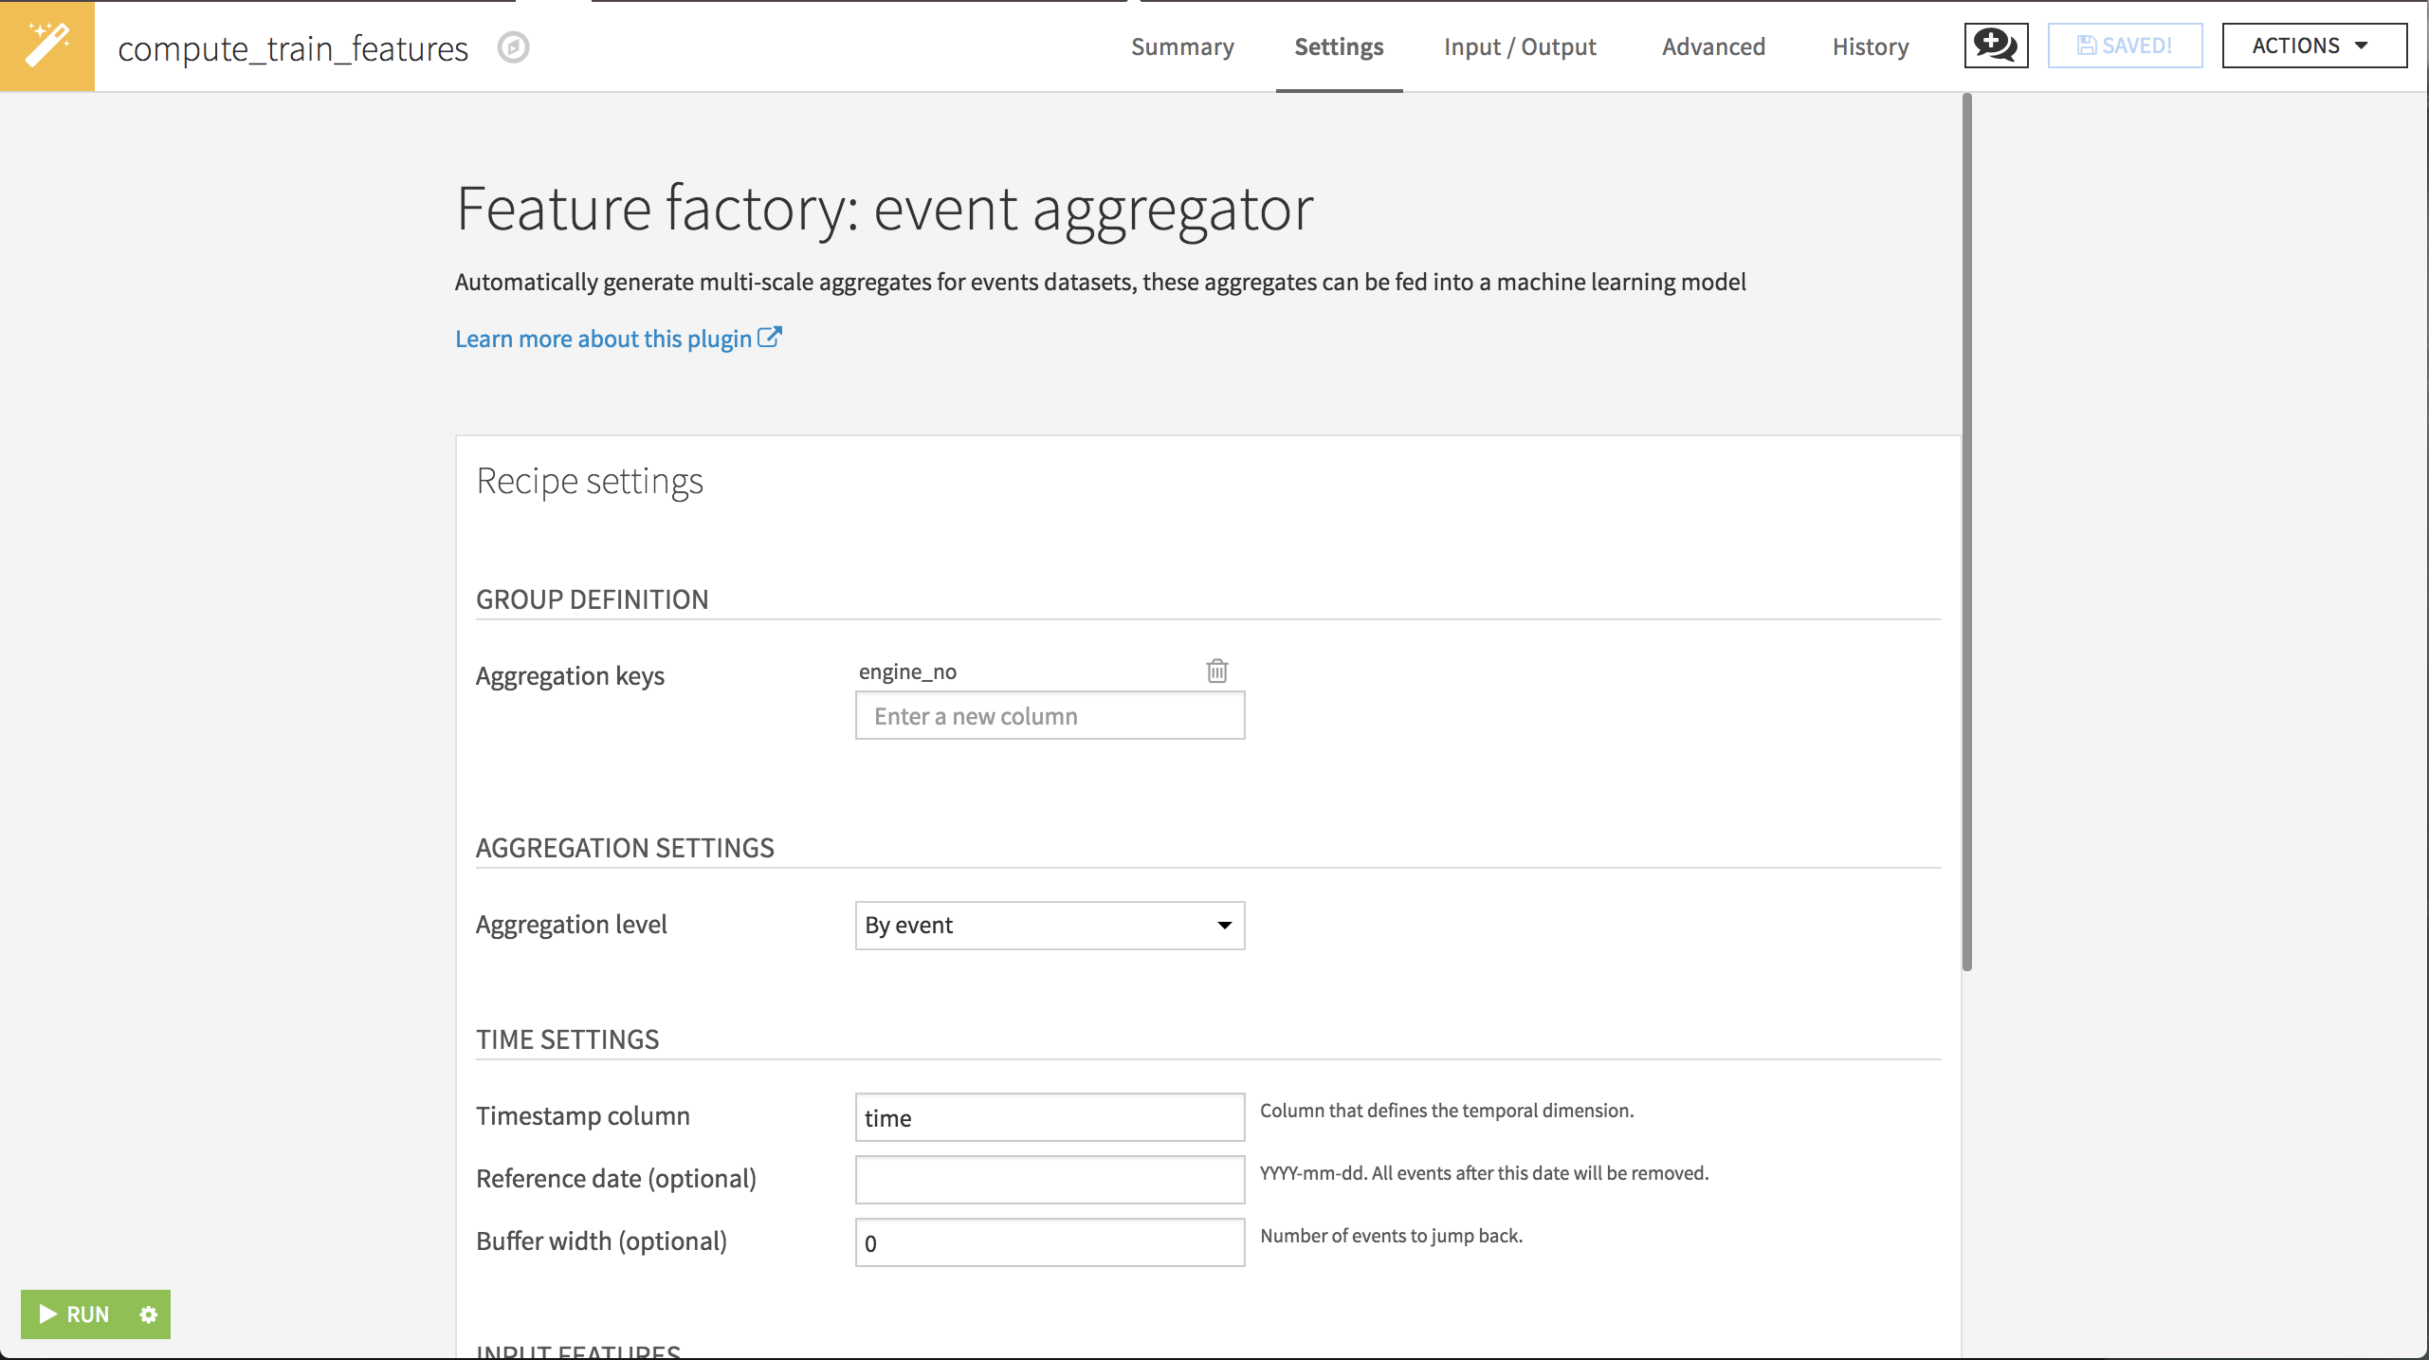Click the Feature factory: event aggregator heading
Viewport: 2429px width, 1360px height.
[x=885, y=210]
